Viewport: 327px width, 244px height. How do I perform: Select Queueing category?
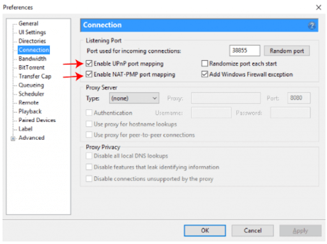pos(31,85)
